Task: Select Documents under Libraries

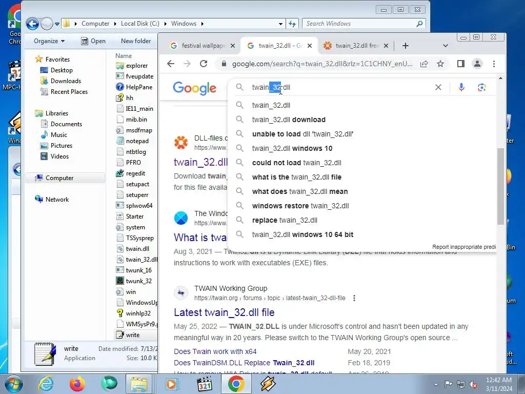Action: (x=62, y=124)
